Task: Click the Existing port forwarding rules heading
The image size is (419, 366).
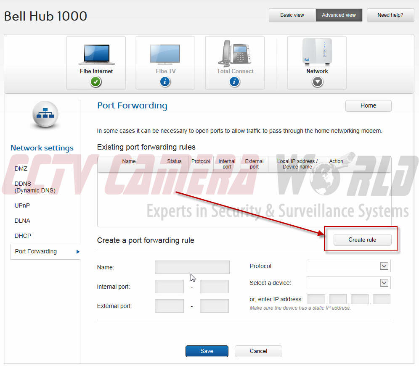Action: [146, 147]
